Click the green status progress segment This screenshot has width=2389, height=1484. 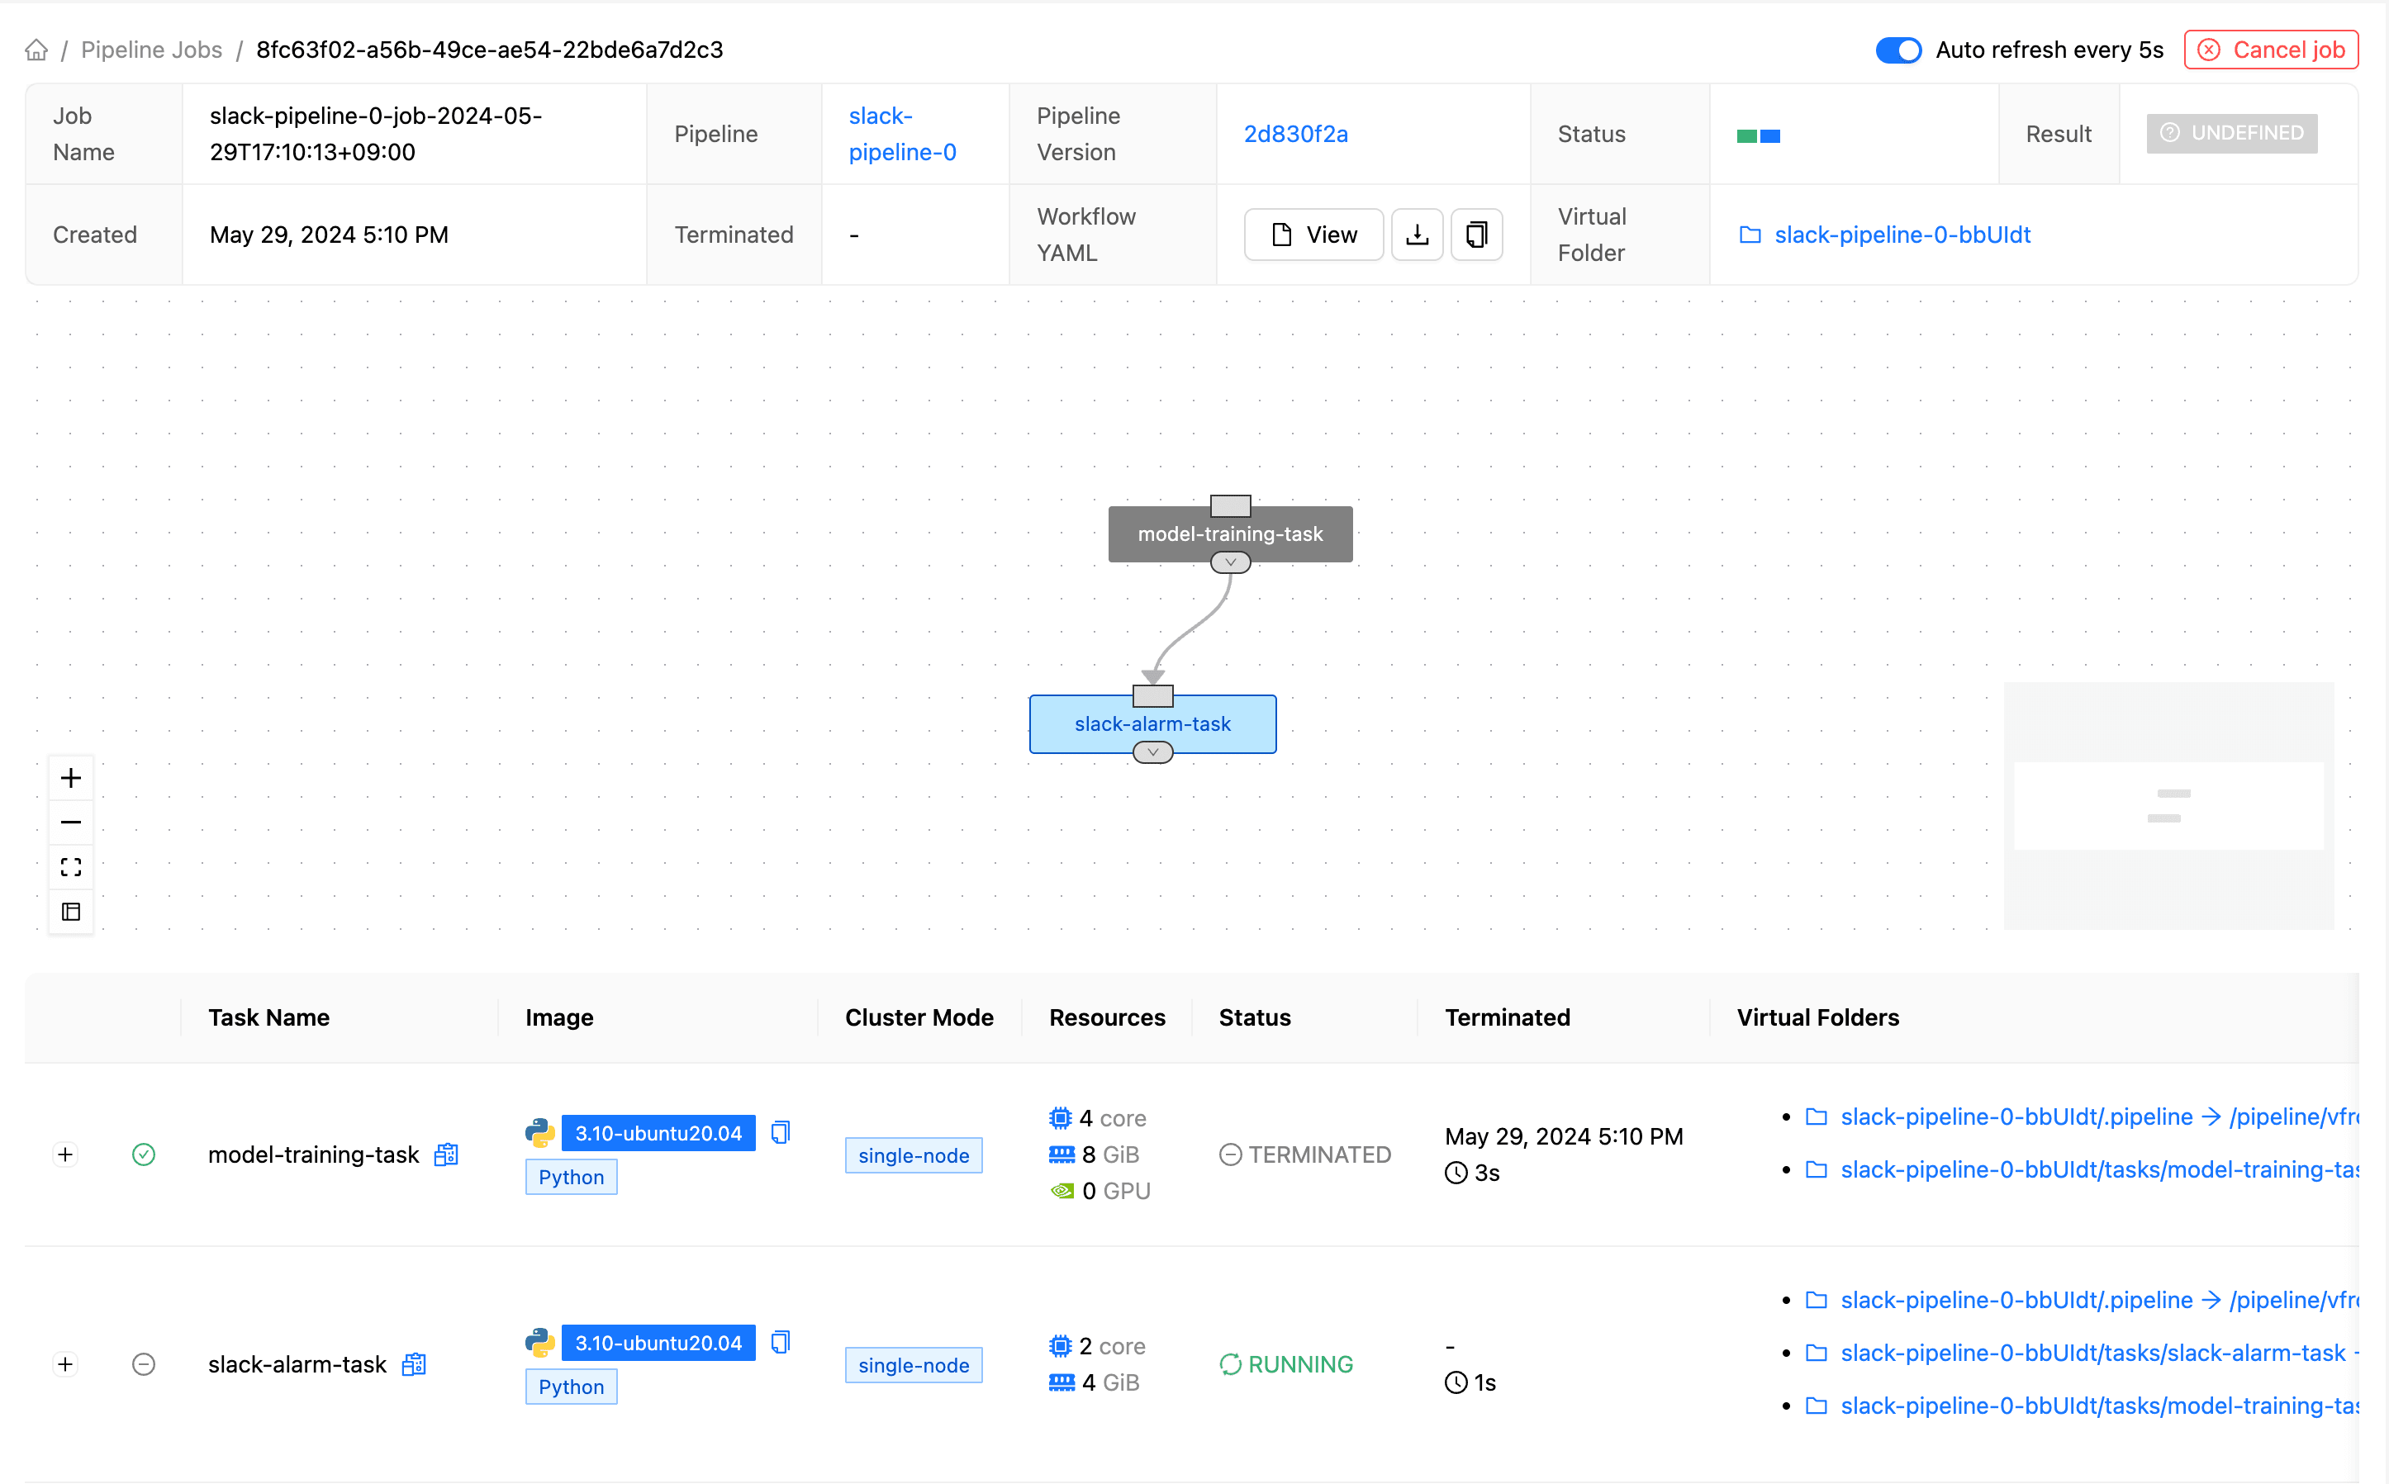pos(1747,135)
